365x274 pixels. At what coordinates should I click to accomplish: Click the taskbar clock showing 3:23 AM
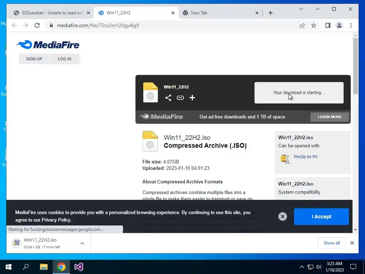[x=334, y=267]
